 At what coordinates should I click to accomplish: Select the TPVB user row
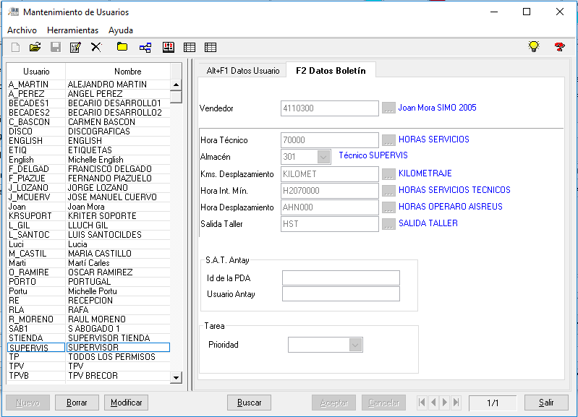tap(88, 376)
